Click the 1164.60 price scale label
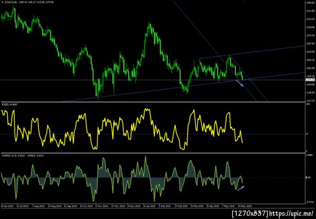The height and width of the screenshot is (219, 316). click(x=311, y=84)
